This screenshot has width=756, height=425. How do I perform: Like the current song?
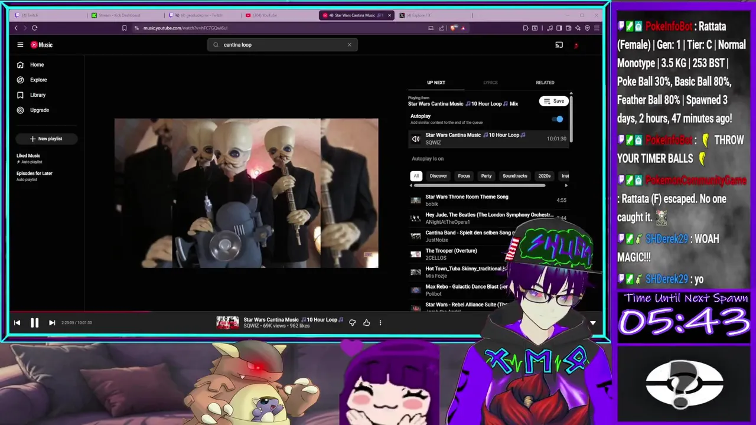coord(367,323)
